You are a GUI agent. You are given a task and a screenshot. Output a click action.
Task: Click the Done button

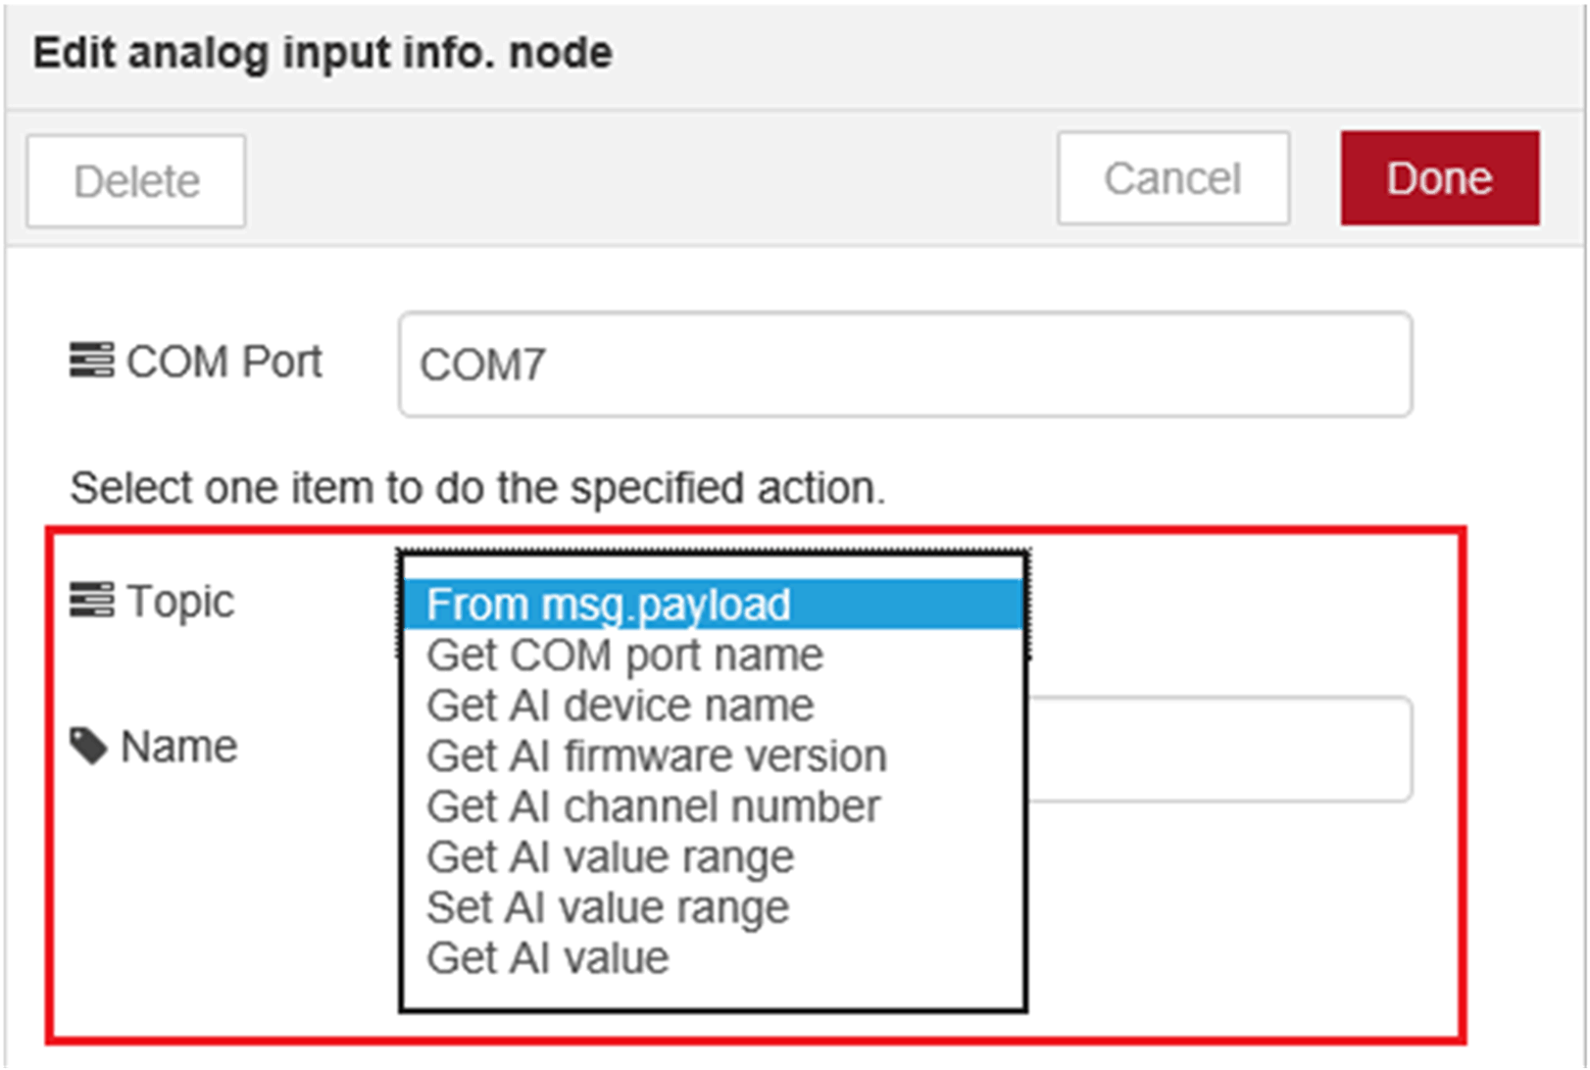pyautogui.click(x=1439, y=178)
